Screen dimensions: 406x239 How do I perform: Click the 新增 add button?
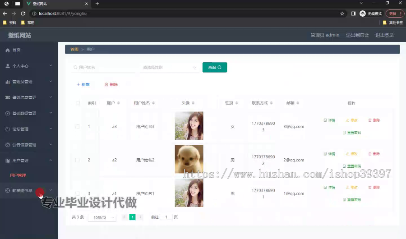83,84
